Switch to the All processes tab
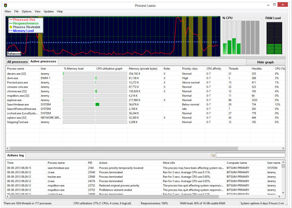The image size is (292, 208). 17,62
